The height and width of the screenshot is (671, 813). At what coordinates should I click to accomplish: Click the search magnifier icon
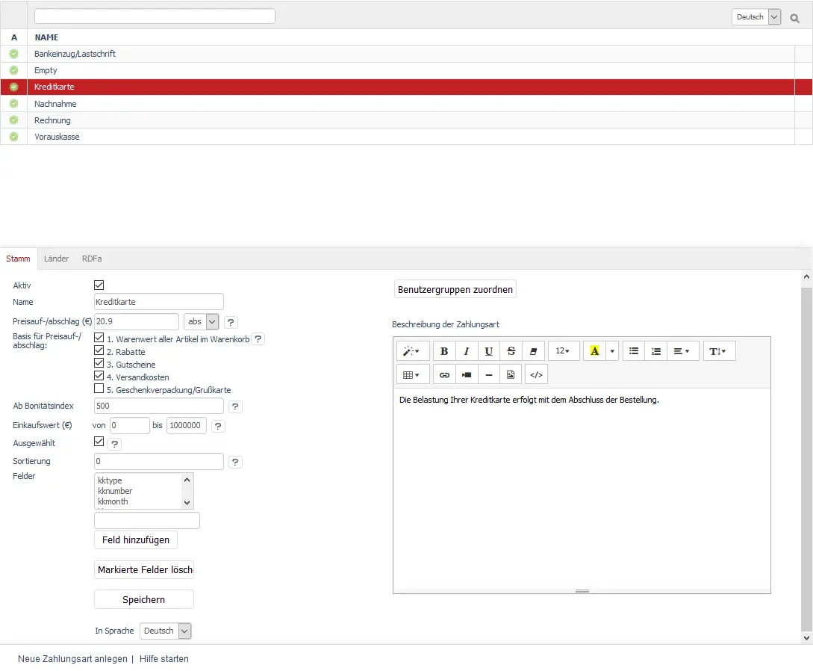[x=795, y=17]
